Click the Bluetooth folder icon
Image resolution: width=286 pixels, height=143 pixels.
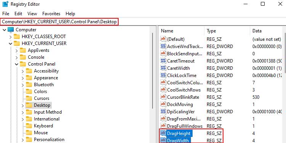29,85
